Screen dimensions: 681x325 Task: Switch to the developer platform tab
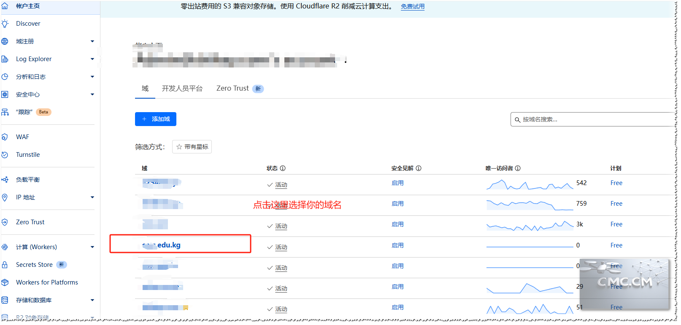point(182,89)
